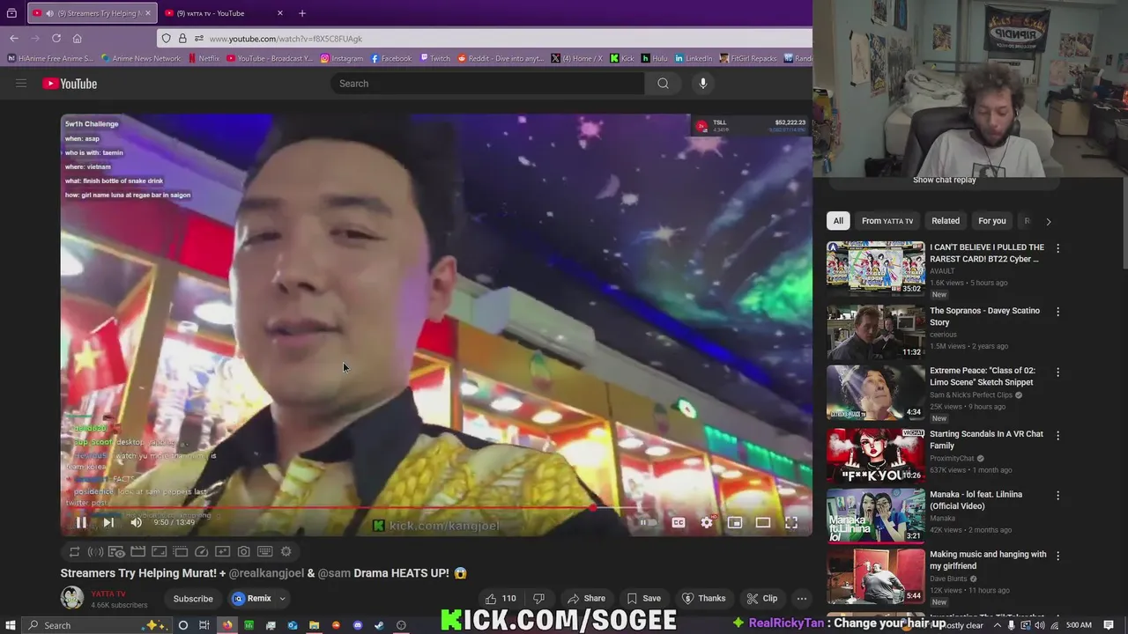
Task: Select the From YATTA TV chip
Action: point(887,221)
